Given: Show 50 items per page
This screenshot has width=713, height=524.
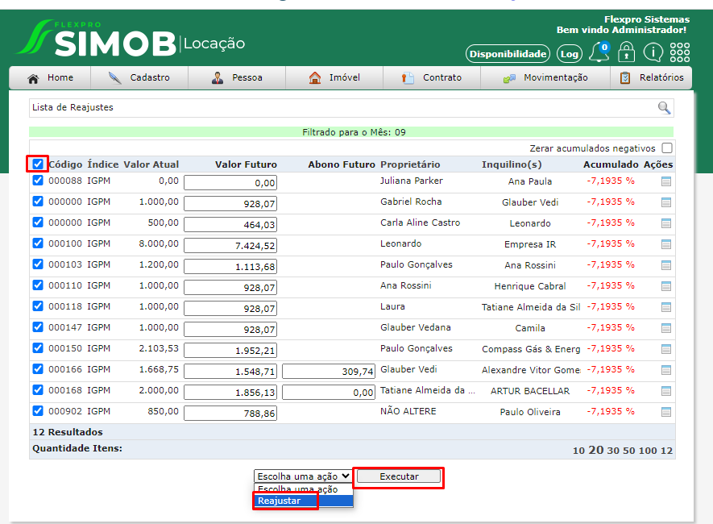Looking at the screenshot, I should (629, 451).
